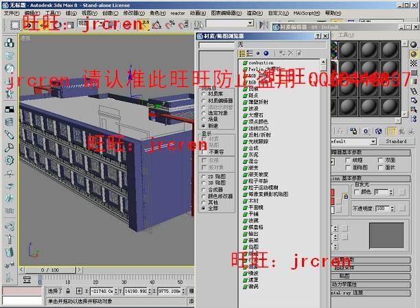The height and width of the screenshot is (308, 420).
Task: Click Delete From Library X icon in browser
Action: click(x=290, y=54)
